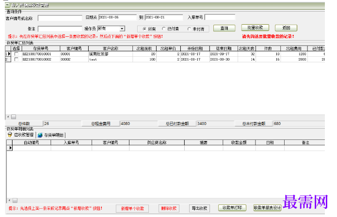Click the 总已付款金额 value field 3400

click(215, 124)
